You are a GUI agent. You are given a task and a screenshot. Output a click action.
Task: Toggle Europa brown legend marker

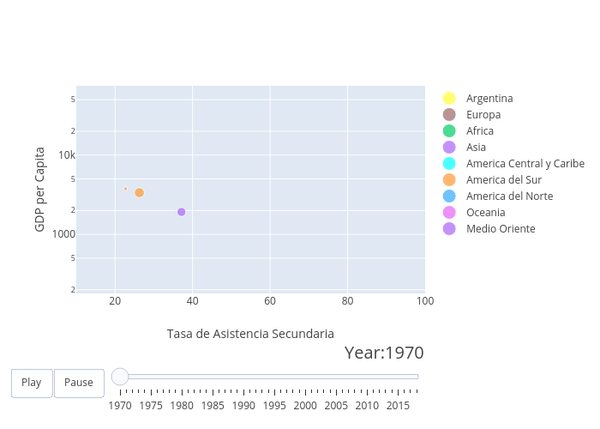449,115
